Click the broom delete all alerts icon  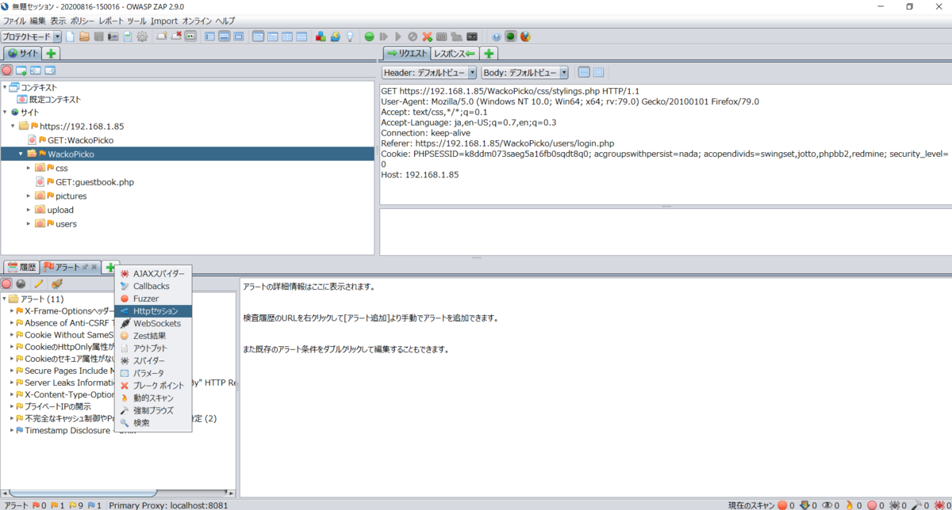(56, 284)
